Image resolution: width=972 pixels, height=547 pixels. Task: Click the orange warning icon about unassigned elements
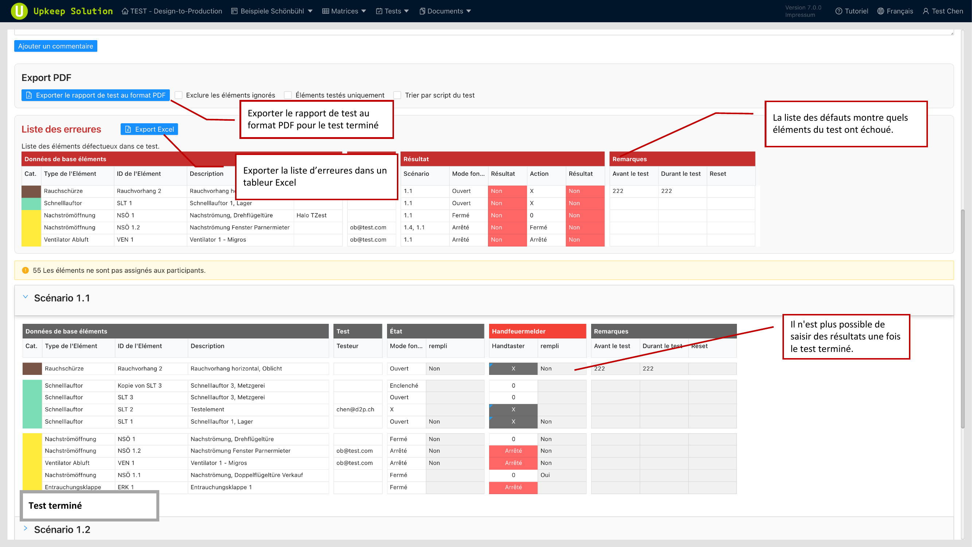pos(25,270)
